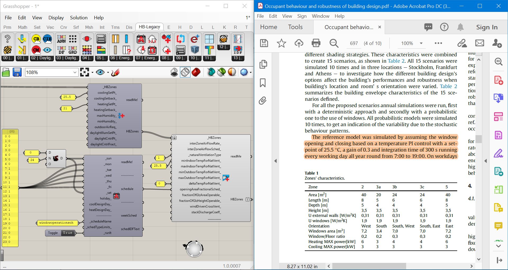Bookmark PDF with the star icon
This screenshot has height=270, width=508.
click(281, 43)
